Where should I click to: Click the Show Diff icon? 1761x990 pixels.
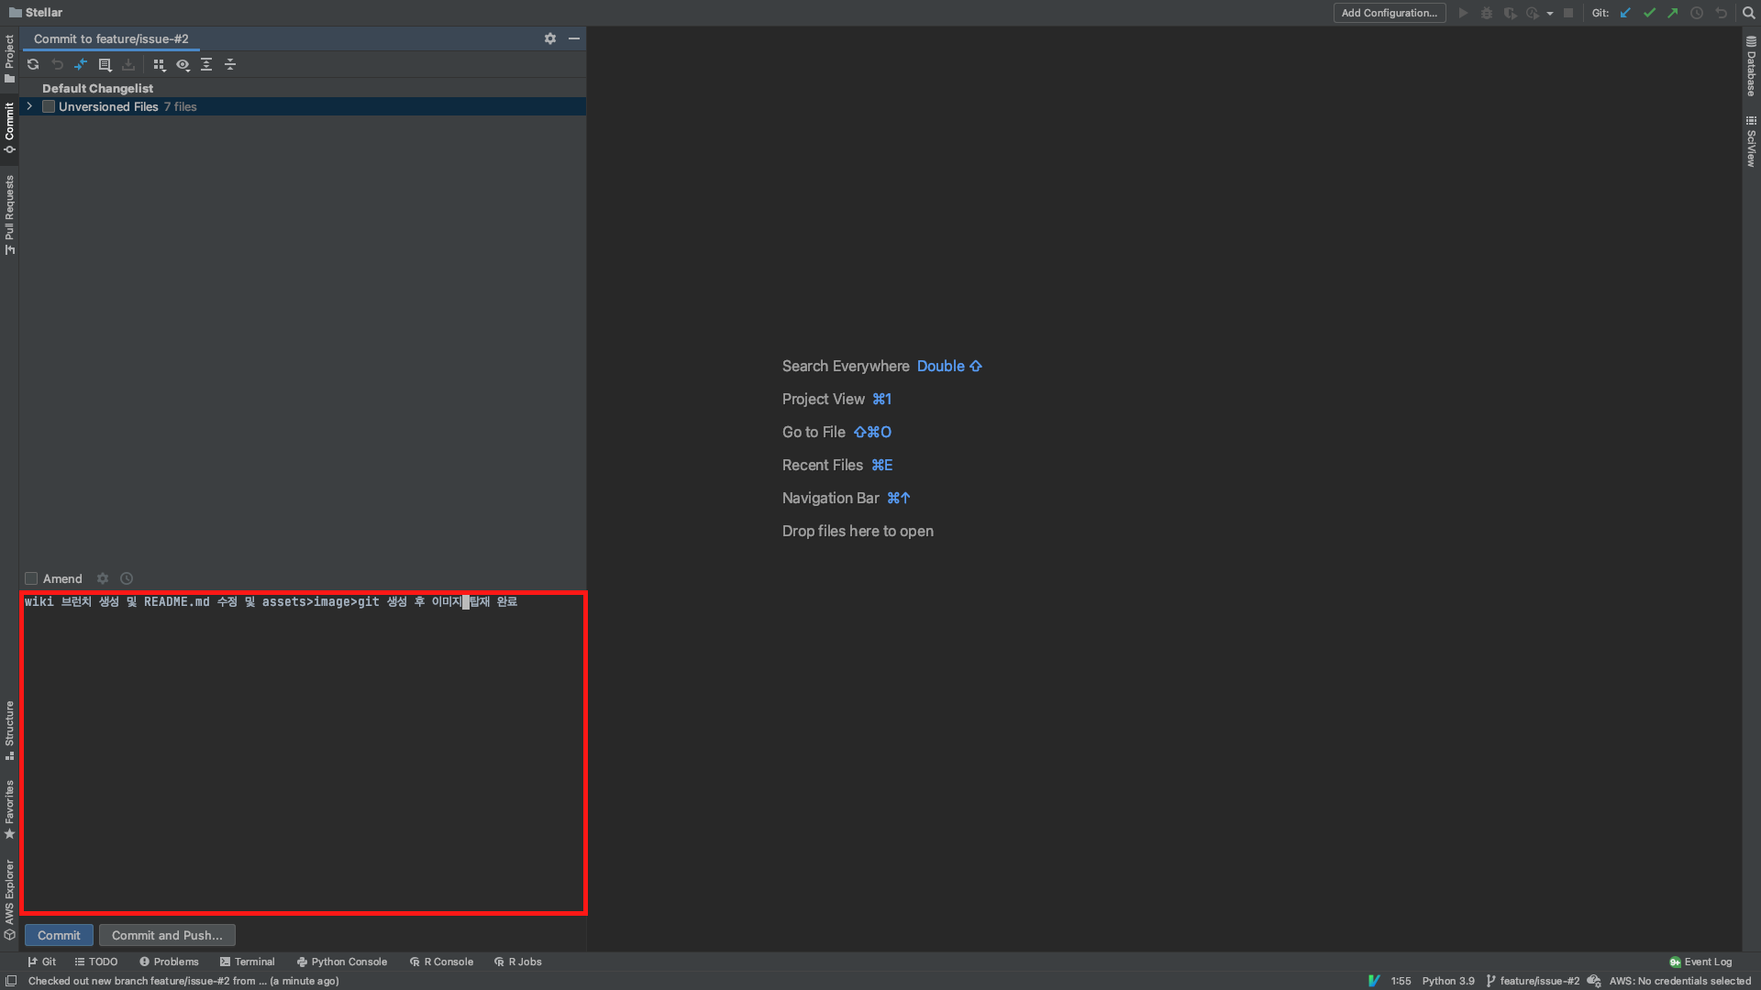(x=81, y=65)
